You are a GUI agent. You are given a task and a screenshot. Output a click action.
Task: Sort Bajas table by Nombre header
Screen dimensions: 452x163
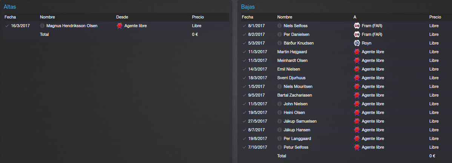284,17
